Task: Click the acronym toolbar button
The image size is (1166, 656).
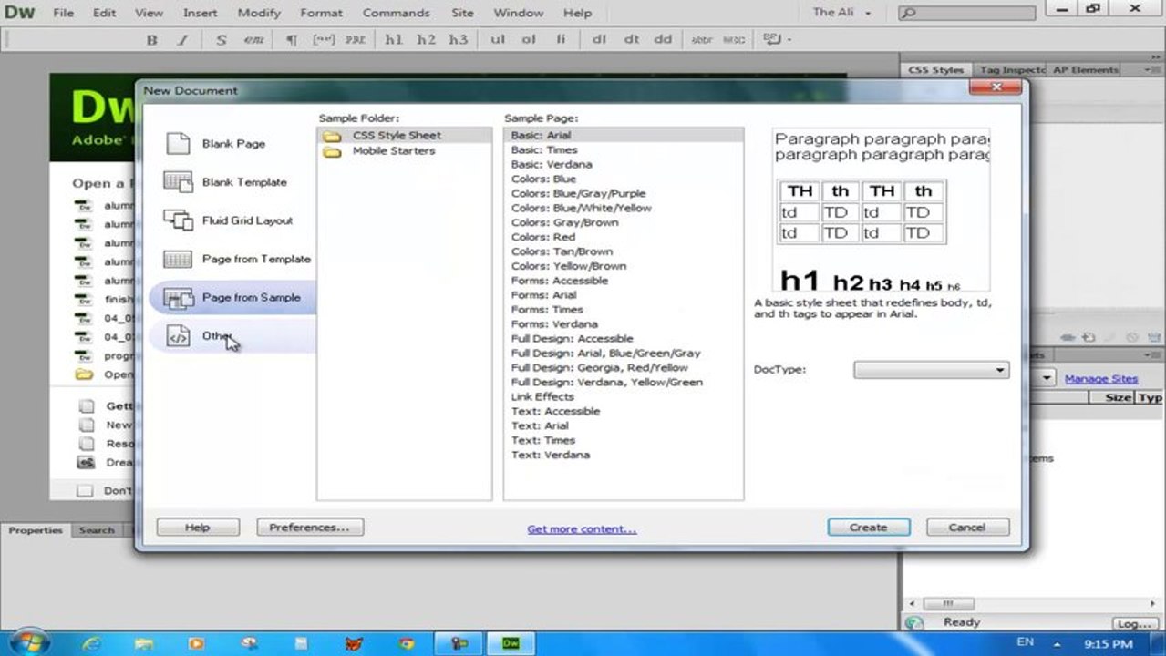Action: coord(733,39)
